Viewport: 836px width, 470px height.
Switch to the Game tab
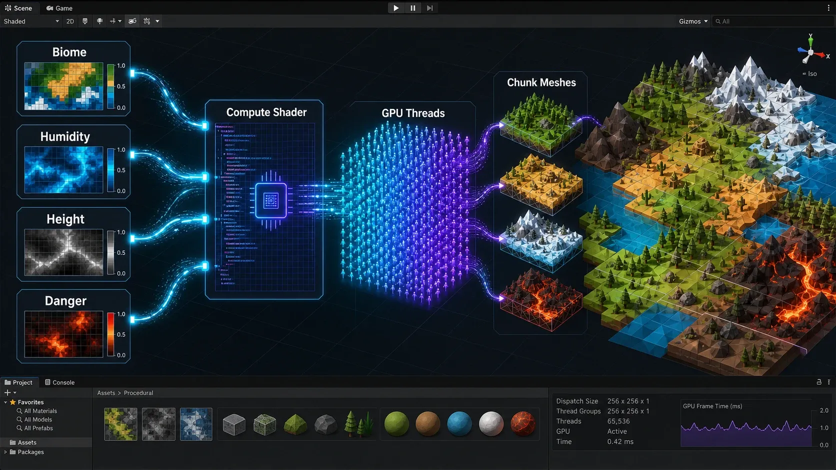(x=59, y=8)
